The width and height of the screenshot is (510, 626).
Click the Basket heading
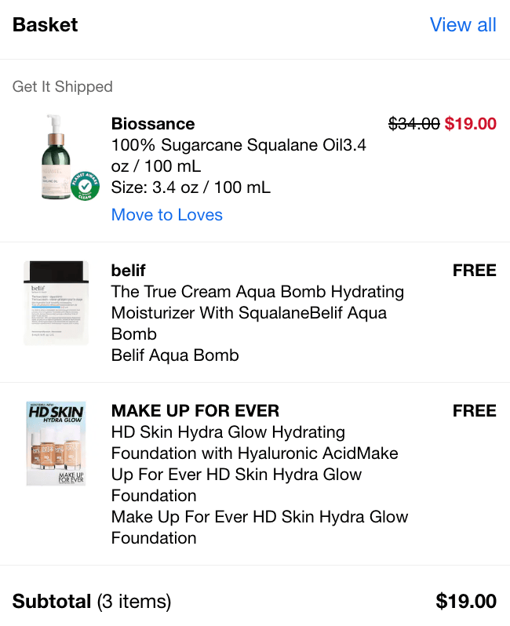(46, 25)
